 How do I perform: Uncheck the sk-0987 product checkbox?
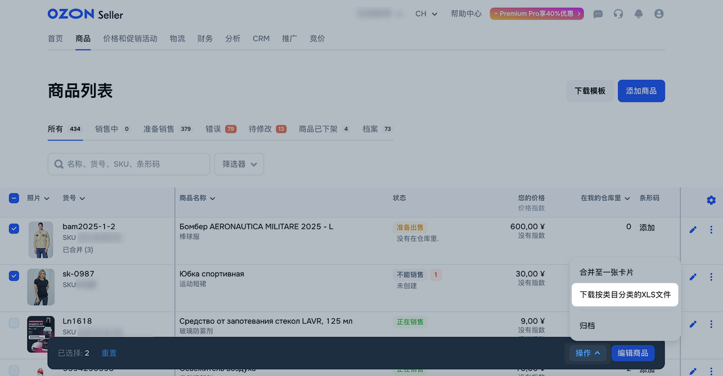tap(14, 276)
